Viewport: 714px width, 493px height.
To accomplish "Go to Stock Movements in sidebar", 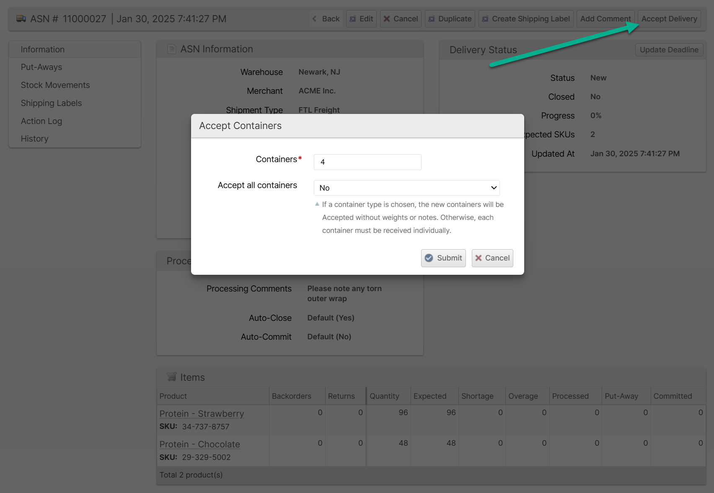I will coord(55,85).
